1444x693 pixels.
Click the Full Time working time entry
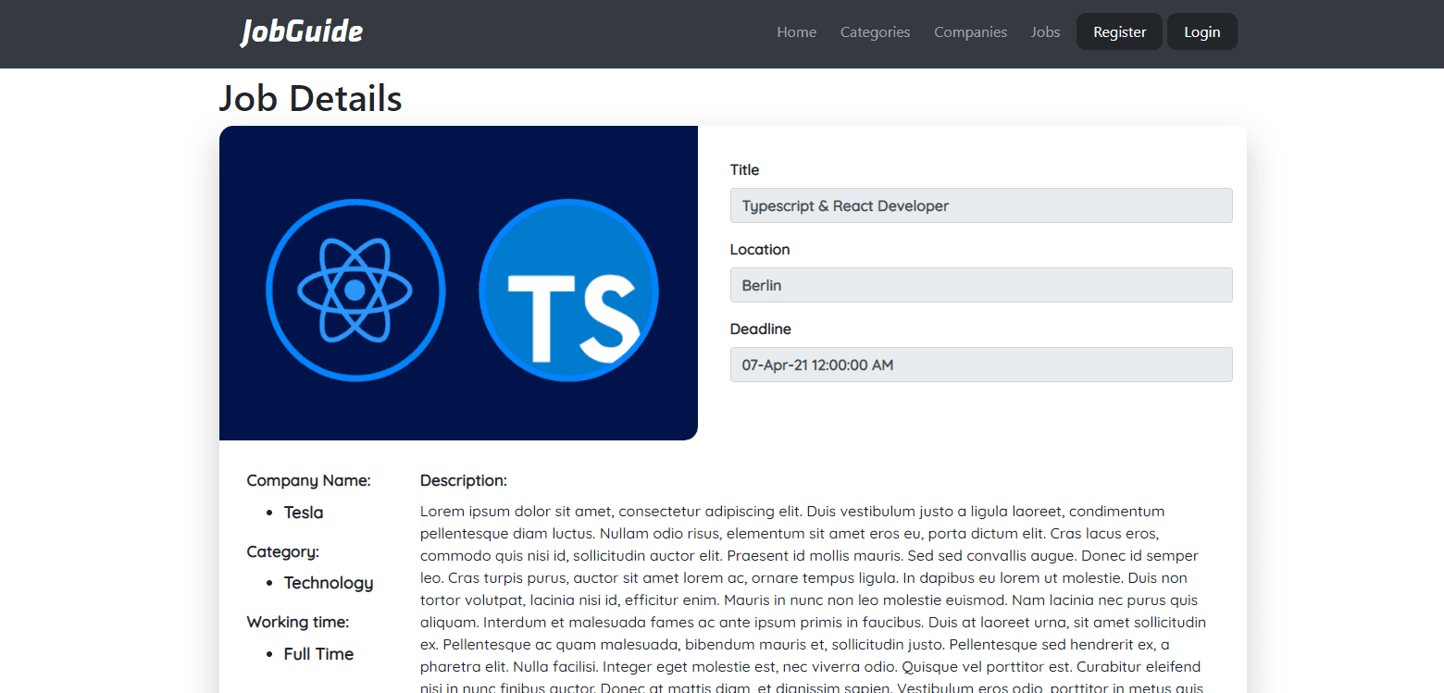pos(318,654)
